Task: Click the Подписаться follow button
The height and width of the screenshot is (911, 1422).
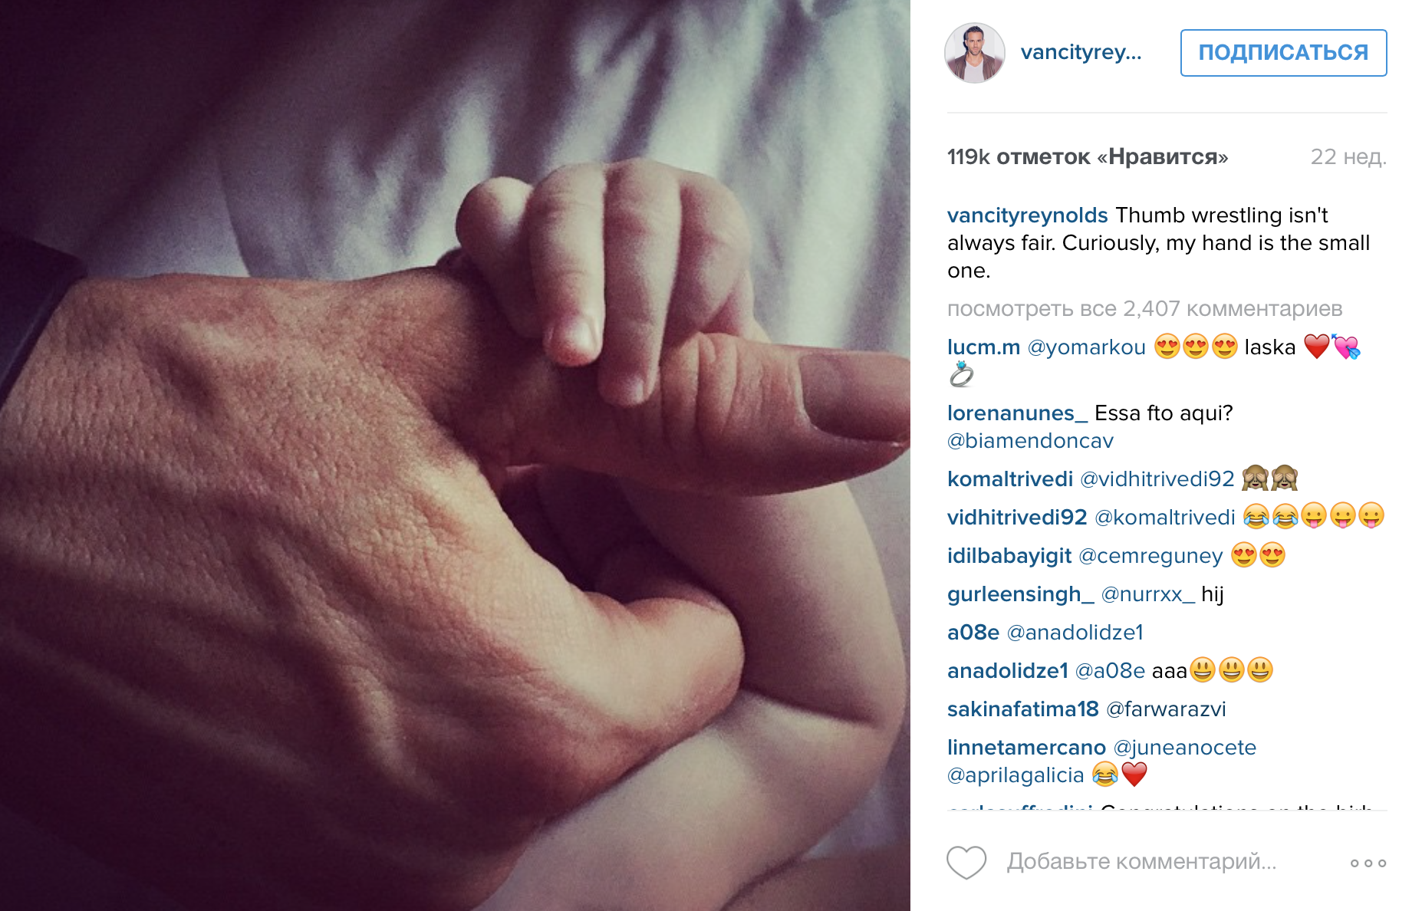Action: click(x=1283, y=52)
